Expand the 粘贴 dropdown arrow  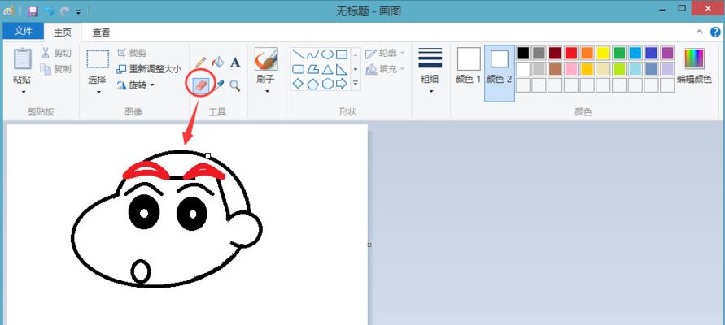click(x=22, y=93)
